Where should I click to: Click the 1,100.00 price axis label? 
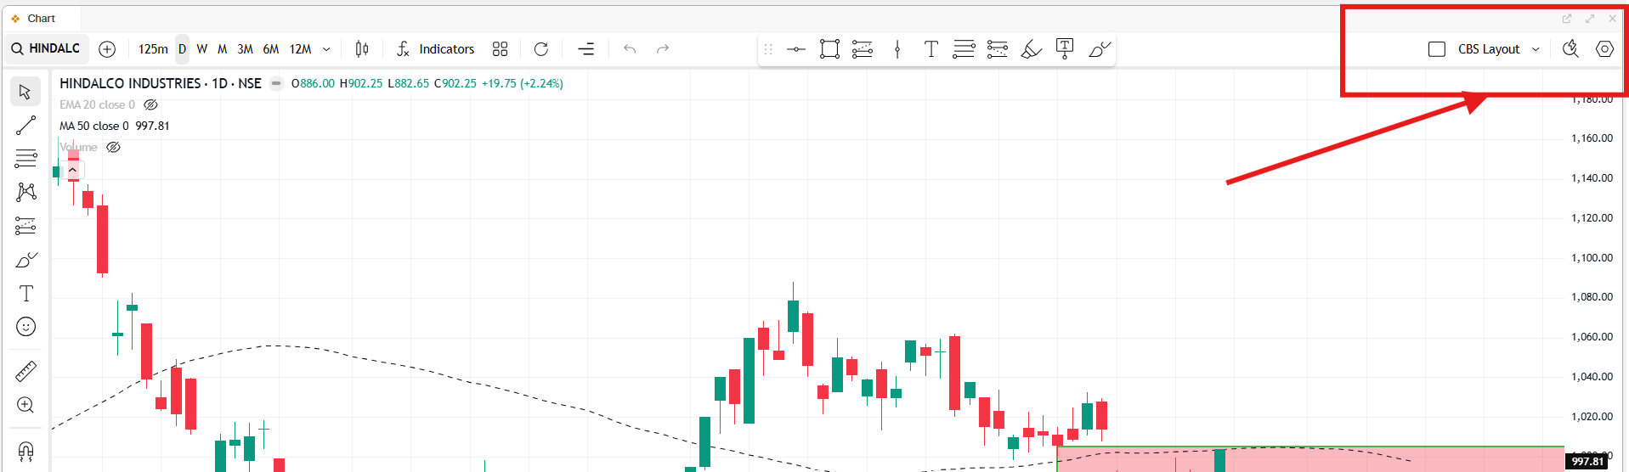click(1592, 257)
